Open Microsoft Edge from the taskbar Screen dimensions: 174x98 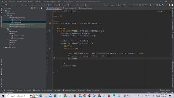point(41,96)
